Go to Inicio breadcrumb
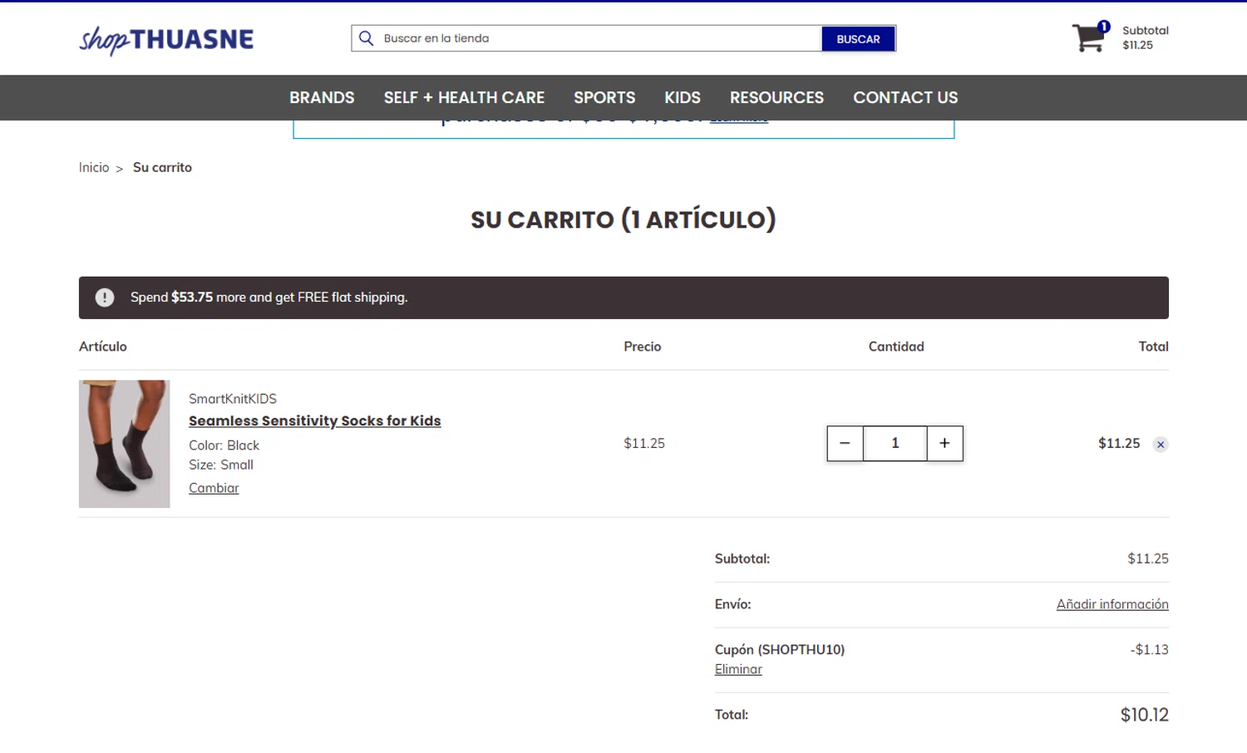 pos(94,167)
